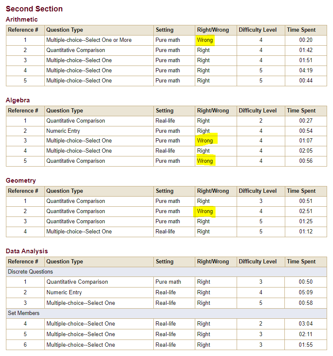The image size is (333, 356).
Task: Click the 01:25 time in Geometry
Action: click(x=306, y=222)
